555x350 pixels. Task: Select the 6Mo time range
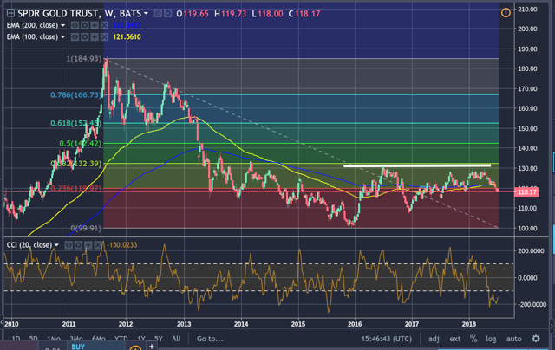pyautogui.click(x=99, y=339)
